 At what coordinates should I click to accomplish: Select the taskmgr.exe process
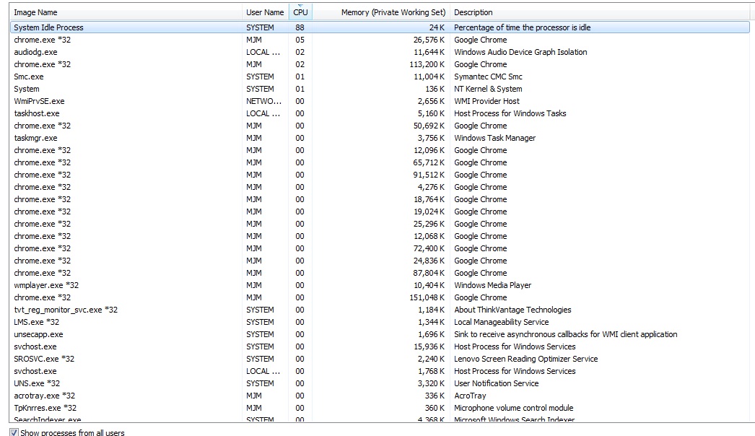pyautogui.click(x=35, y=138)
